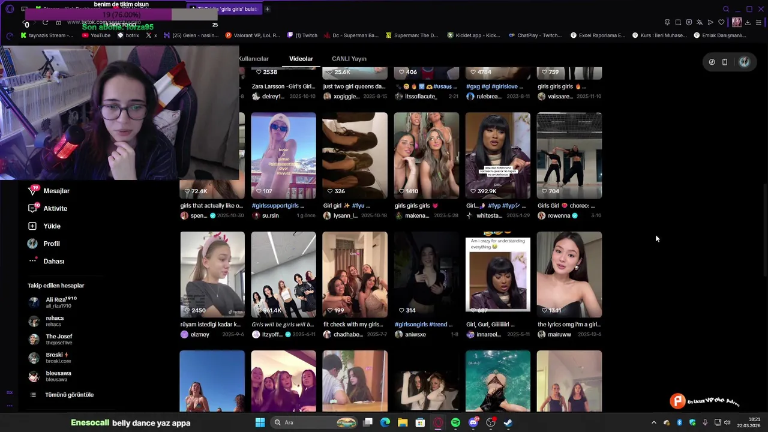Screen dimensions: 768x432
Task: Click the round TikTok avatar icon top right
Action: tap(744, 62)
